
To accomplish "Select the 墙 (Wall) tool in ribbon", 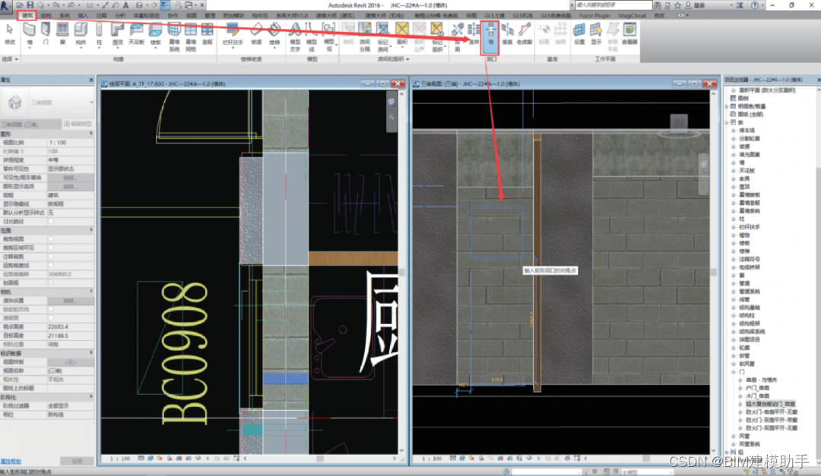I will (29, 34).
